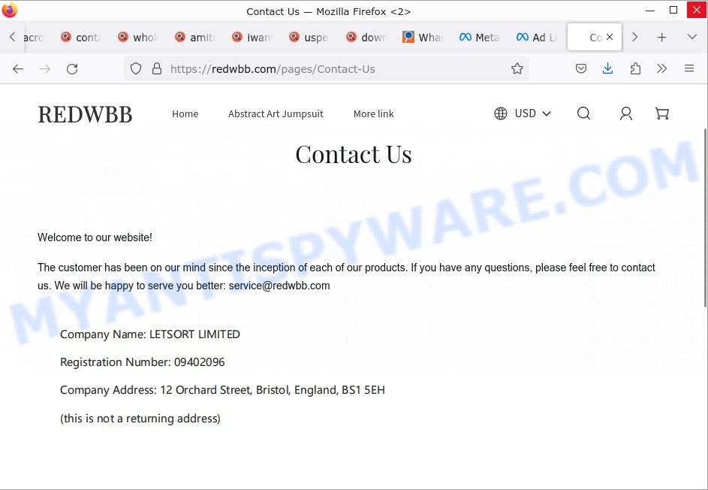Focus the address bar URL field
Image resolution: width=708 pixels, height=490 pixels.
[x=336, y=68]
